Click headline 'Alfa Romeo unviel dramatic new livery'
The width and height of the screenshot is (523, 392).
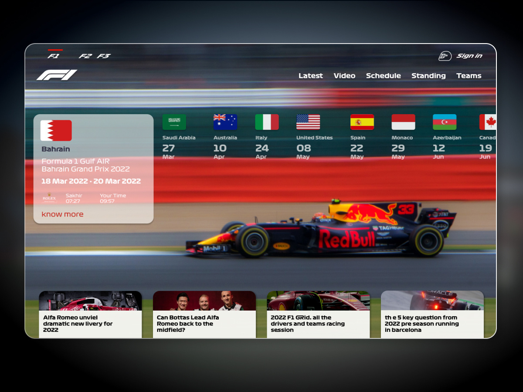click(x=78, y=324)
